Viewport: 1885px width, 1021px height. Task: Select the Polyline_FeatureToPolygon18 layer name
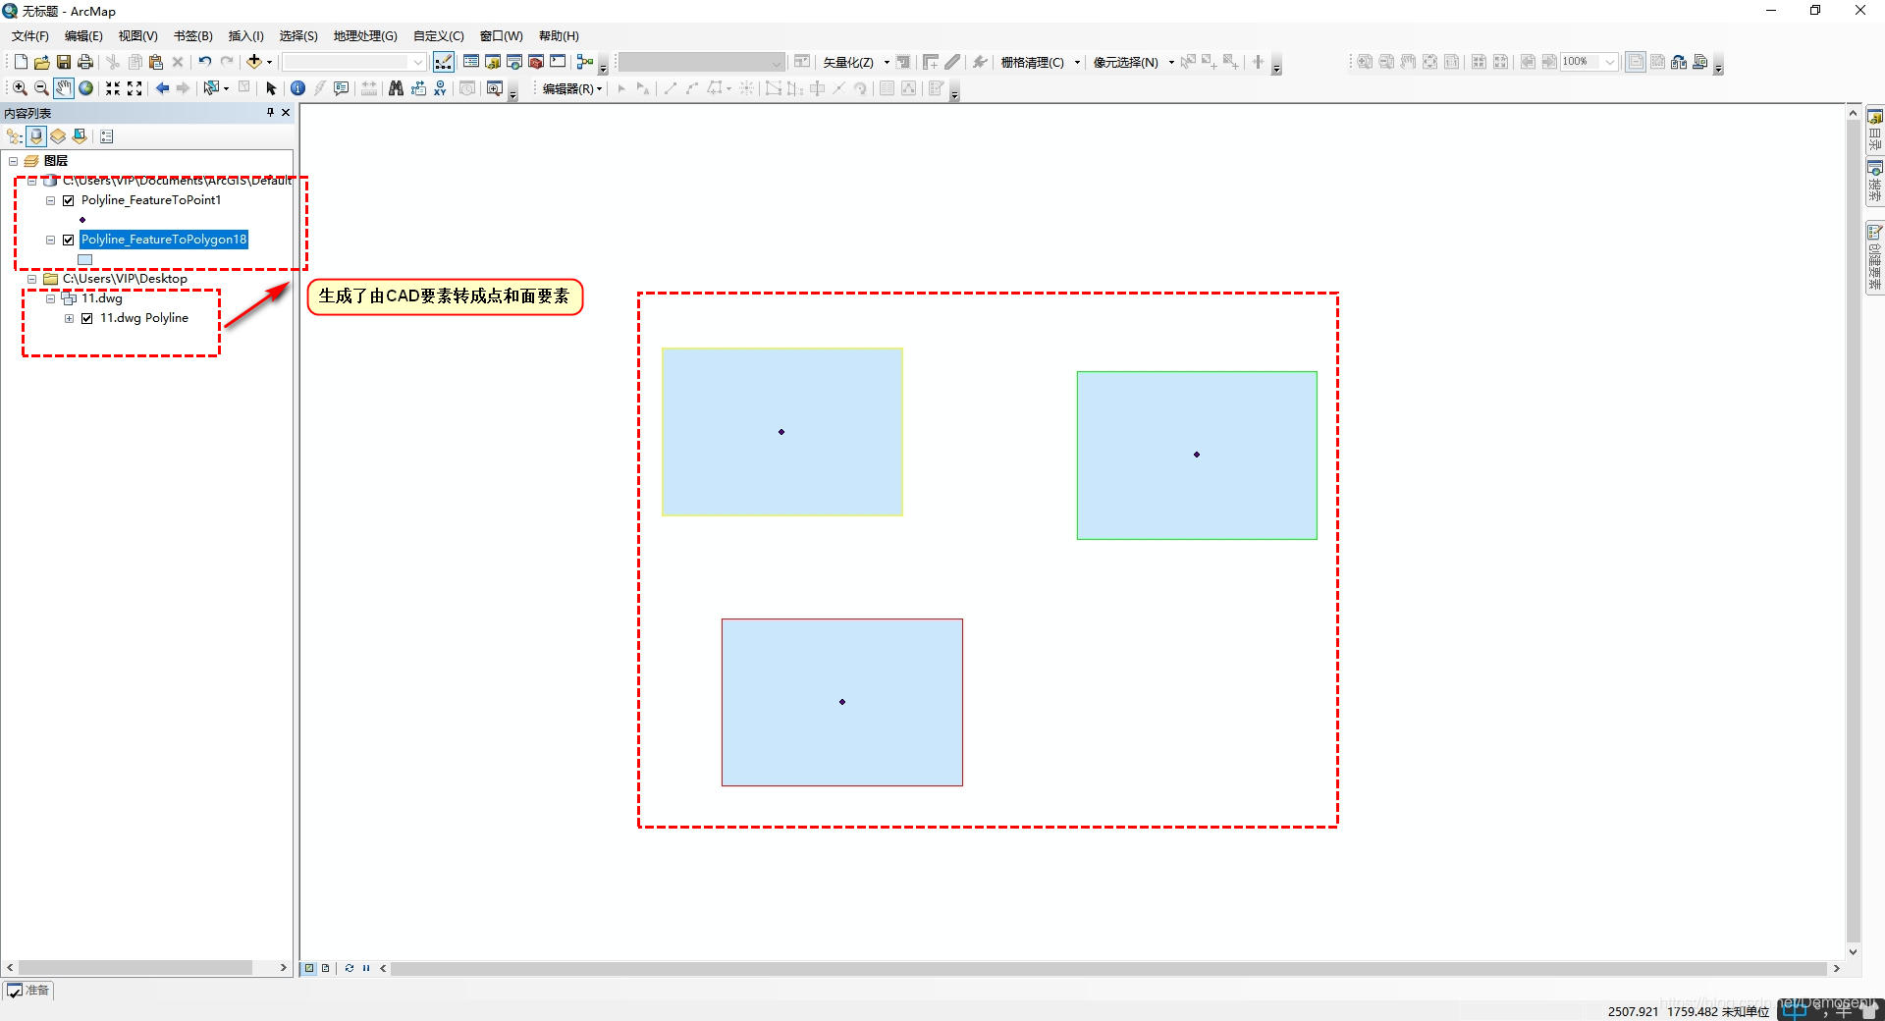pos(164,240)
